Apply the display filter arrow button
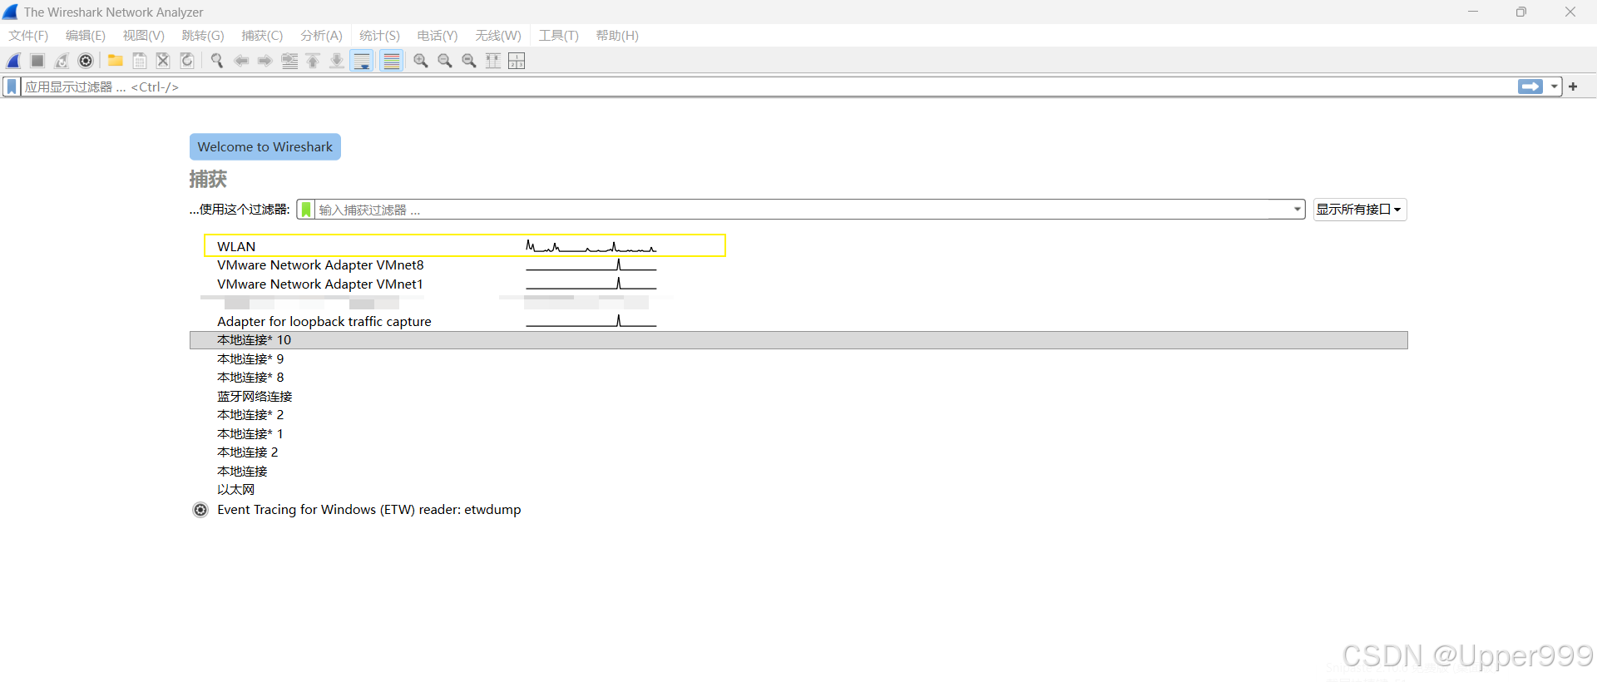The height and width of the screenshot is (682, 1597). click(1530, 86)
